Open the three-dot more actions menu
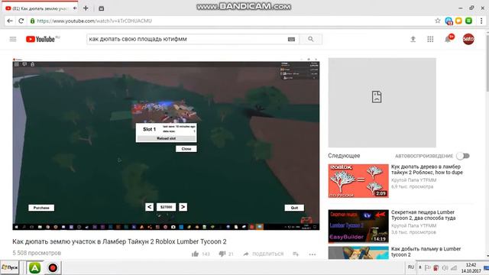Viewport: 489px width, 275px height. [313, 254]
